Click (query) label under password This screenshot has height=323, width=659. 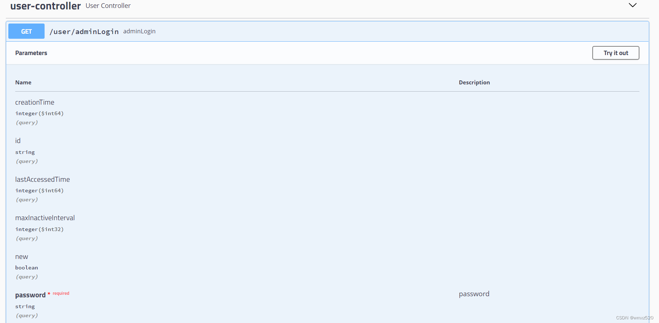[27, 315]
